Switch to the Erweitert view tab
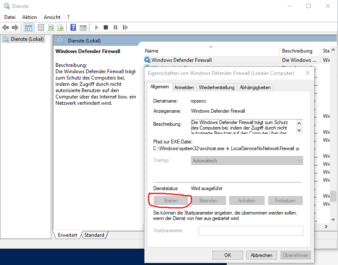 68,235
